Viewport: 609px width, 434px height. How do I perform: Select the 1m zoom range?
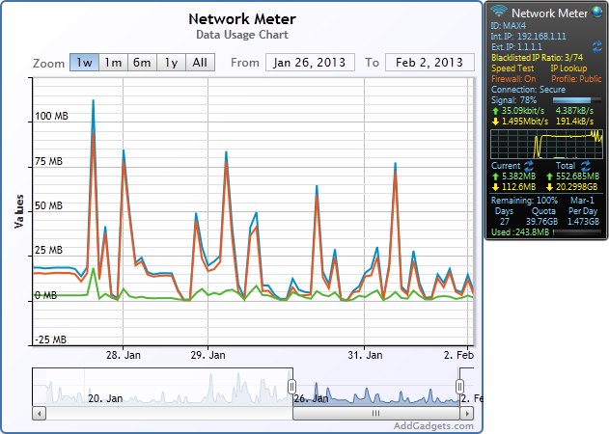113,62
